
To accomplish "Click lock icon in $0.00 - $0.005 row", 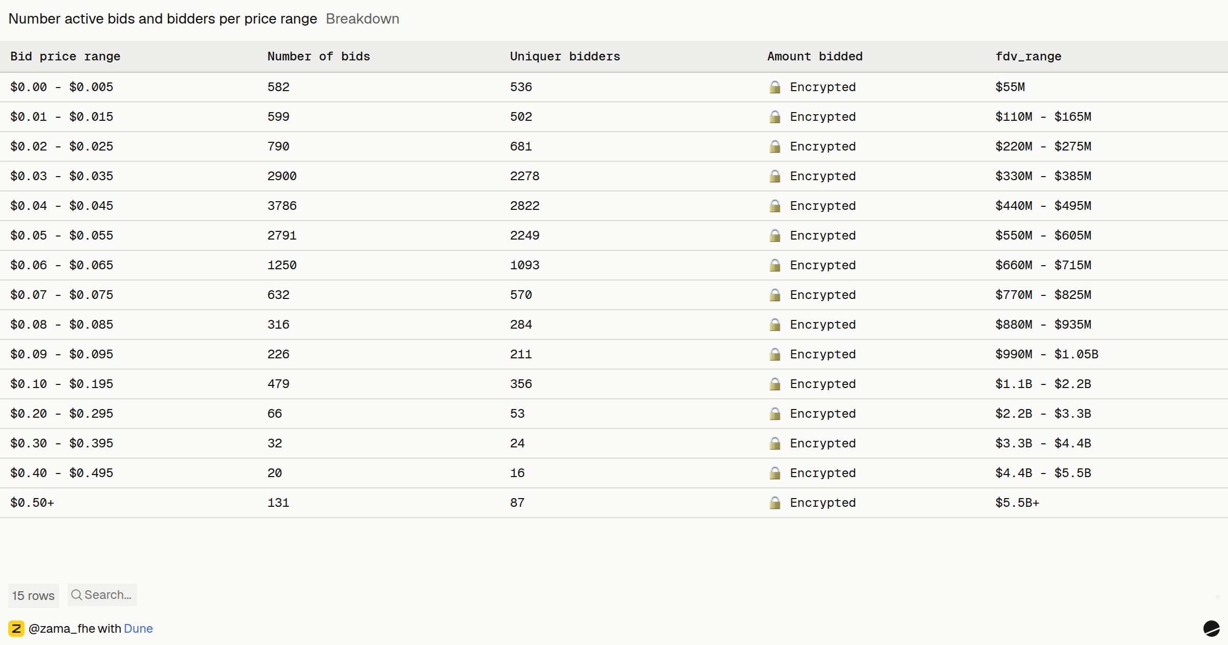I will coord(775,87).
